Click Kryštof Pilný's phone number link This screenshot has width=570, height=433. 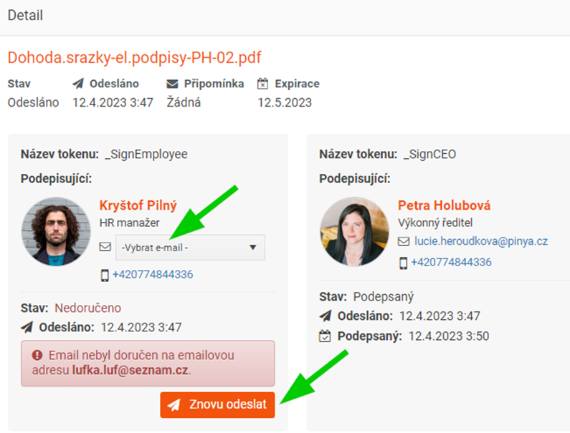(x=153, y=274)
